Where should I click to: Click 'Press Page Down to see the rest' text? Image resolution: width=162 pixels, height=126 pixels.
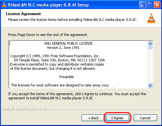[x=48, y=35]
